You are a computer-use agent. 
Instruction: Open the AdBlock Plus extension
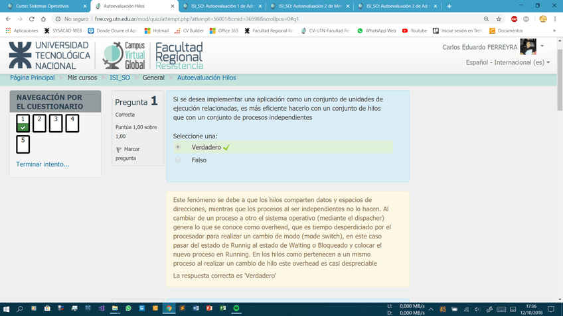514,19
